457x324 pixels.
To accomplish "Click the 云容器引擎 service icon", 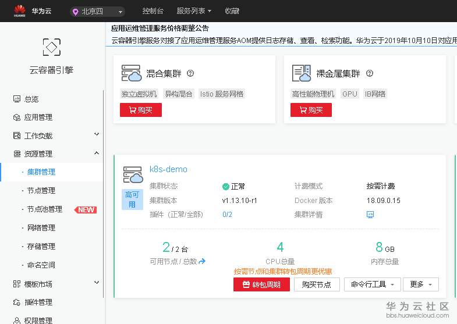I will pyautogui.click(x=52, y=47).
